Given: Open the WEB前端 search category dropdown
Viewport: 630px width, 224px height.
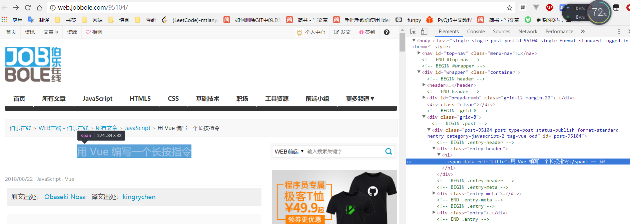Looking at the screenshot, I should [289, 152].
